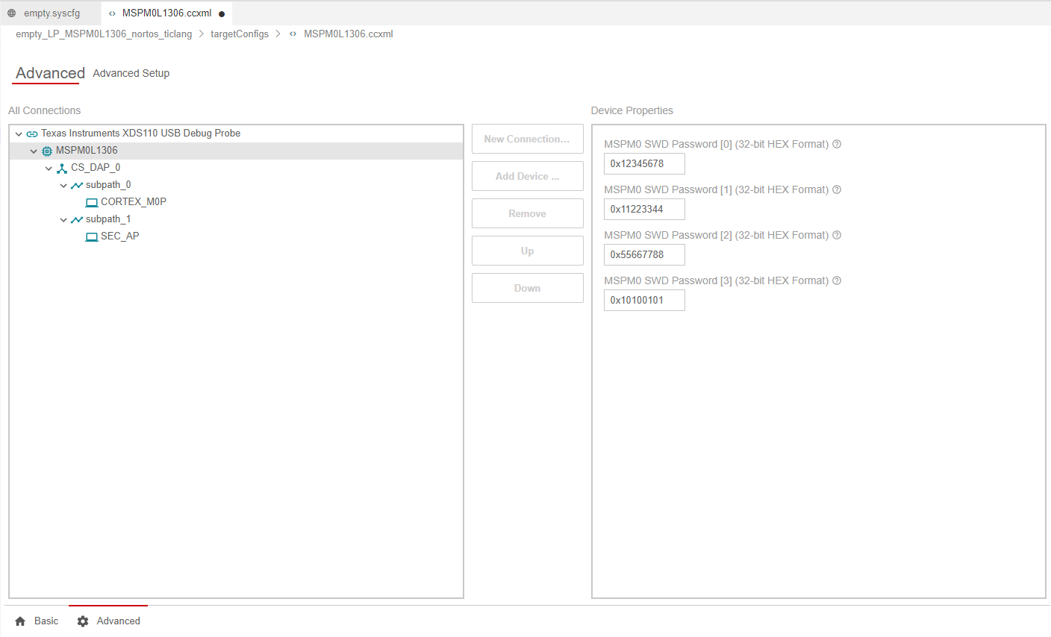Collapse the subpath_0 tree node
Image resolution: width=1051 pixels, height=637 pixels.
point(63,186)
